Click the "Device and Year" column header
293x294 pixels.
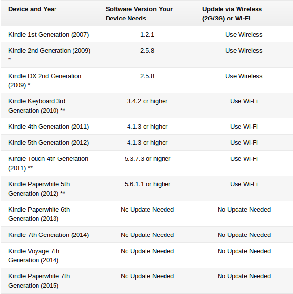tap(32, 9)
